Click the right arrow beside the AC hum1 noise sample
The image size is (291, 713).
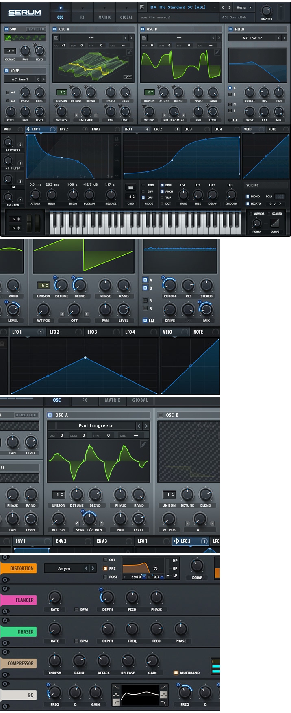pos(43,79)
